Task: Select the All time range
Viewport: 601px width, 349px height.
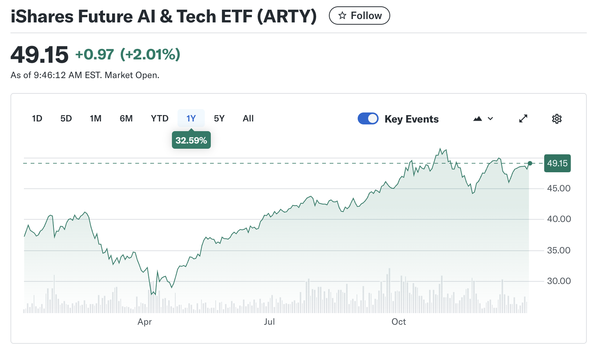Action: click(x=248, y=118)
